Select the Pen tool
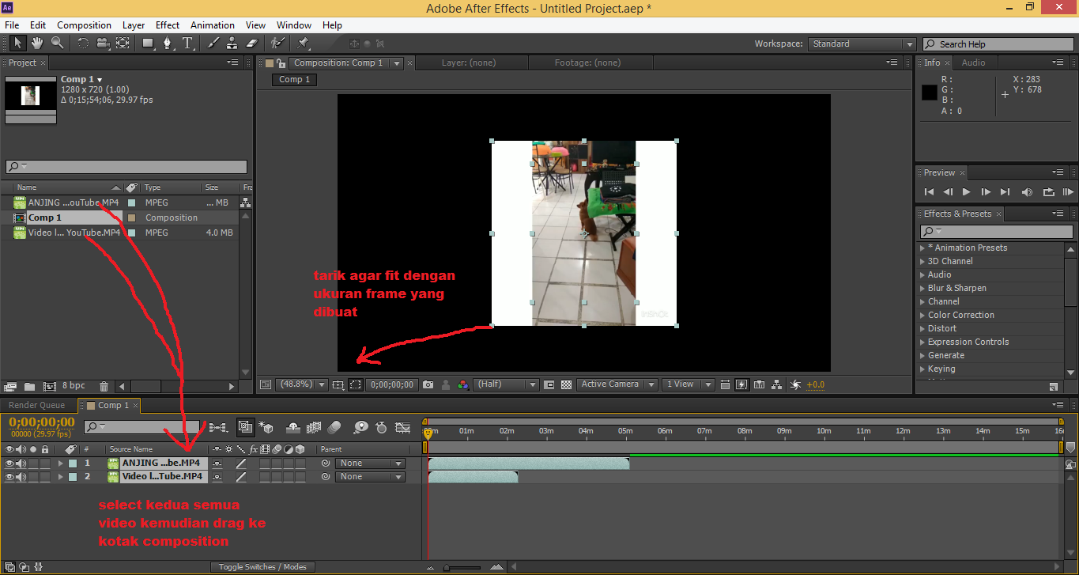Image resolution: width=1079 pixels, height=575 pixels. (168, 44)
